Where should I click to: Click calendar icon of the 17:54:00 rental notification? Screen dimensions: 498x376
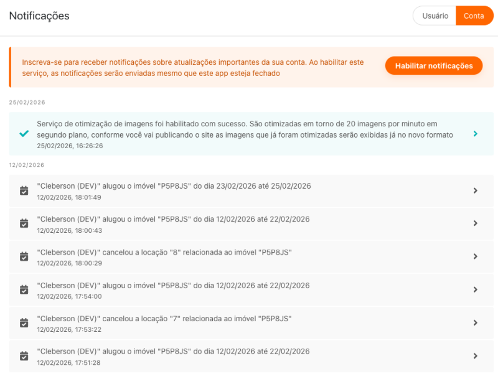click(24, 289)
